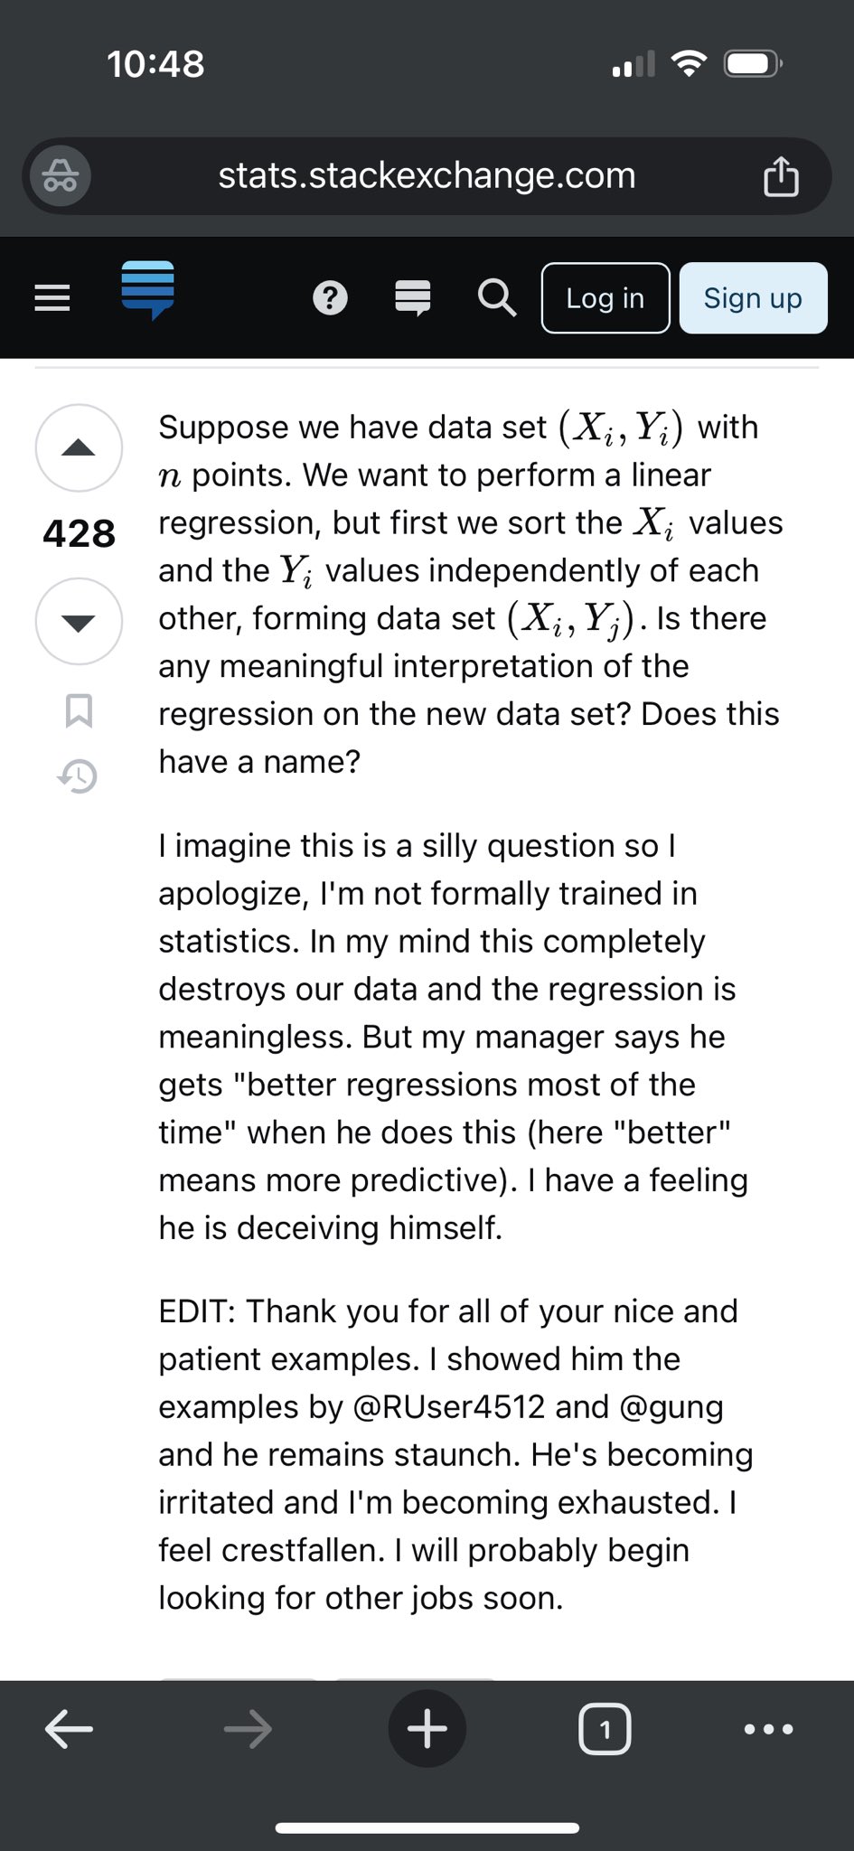The height and width of the screenshot is (1851, 854).
Task: Tap the incognito mode icon in address bar
Action: coord(61,175)
